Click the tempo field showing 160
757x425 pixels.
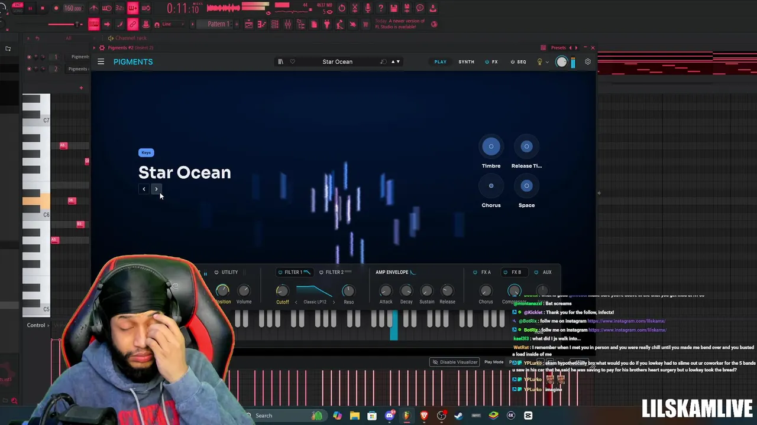(73, 8)
